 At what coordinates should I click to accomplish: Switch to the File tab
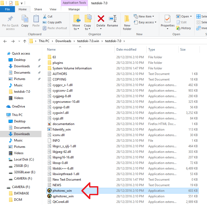(7, 9)
